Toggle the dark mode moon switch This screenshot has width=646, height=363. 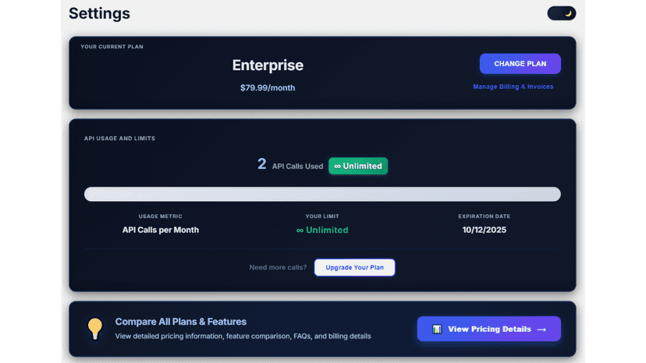point(561,13)
